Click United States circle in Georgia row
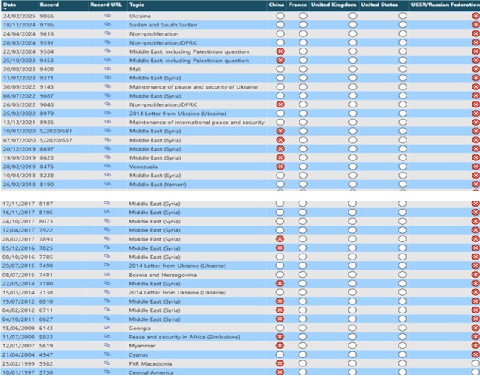 tap(403, 328)
